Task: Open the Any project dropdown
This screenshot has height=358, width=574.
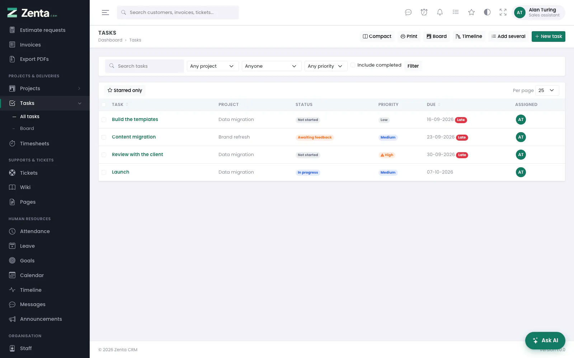Action: coord(213,66)
